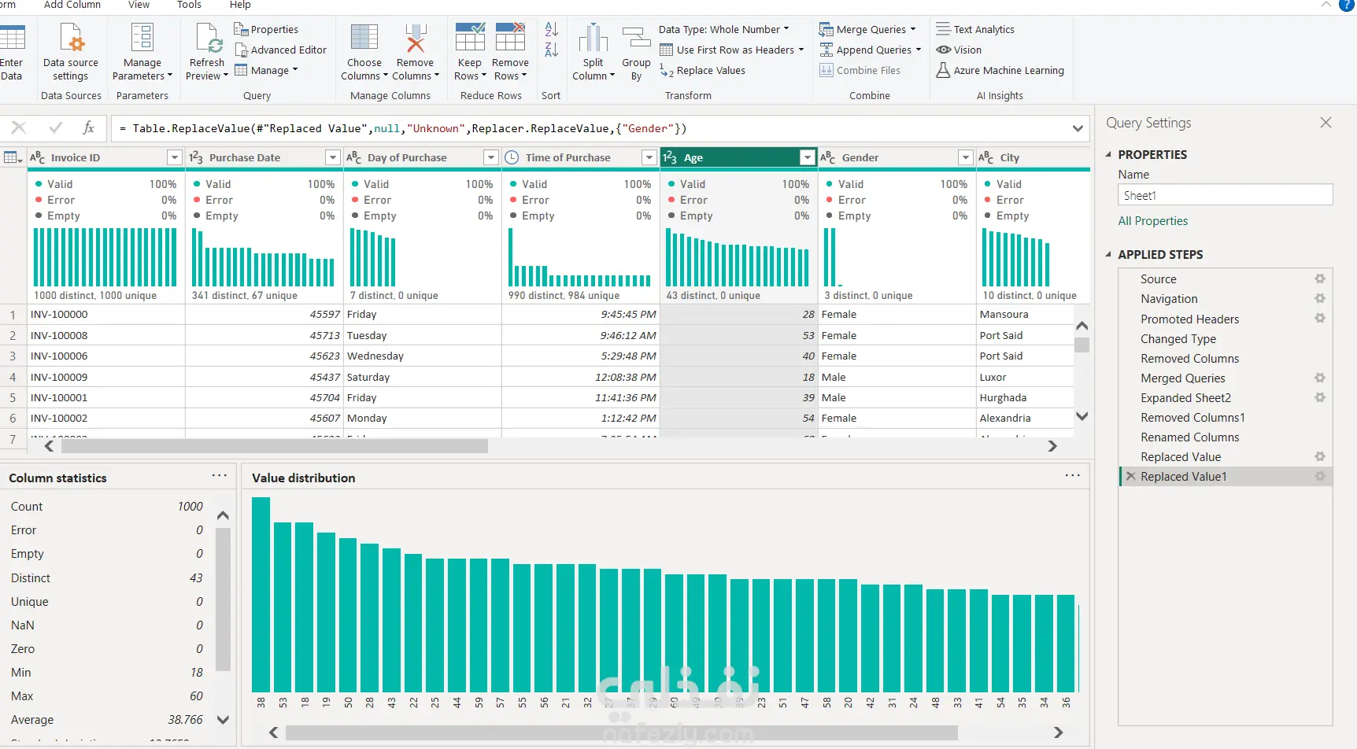
Task: Open the Add Column ribbon tab
Action: (72, 5)
